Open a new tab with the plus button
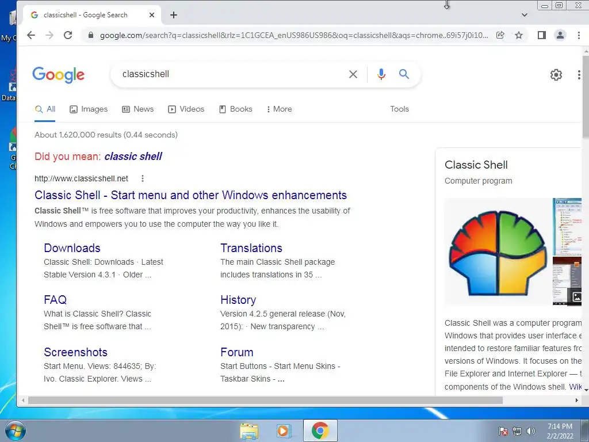 coord(174,15)
